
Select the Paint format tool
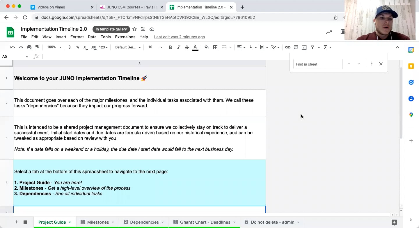pos(37,47)
